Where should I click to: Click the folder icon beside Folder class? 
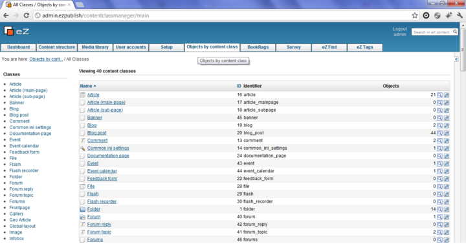[83, 209]
